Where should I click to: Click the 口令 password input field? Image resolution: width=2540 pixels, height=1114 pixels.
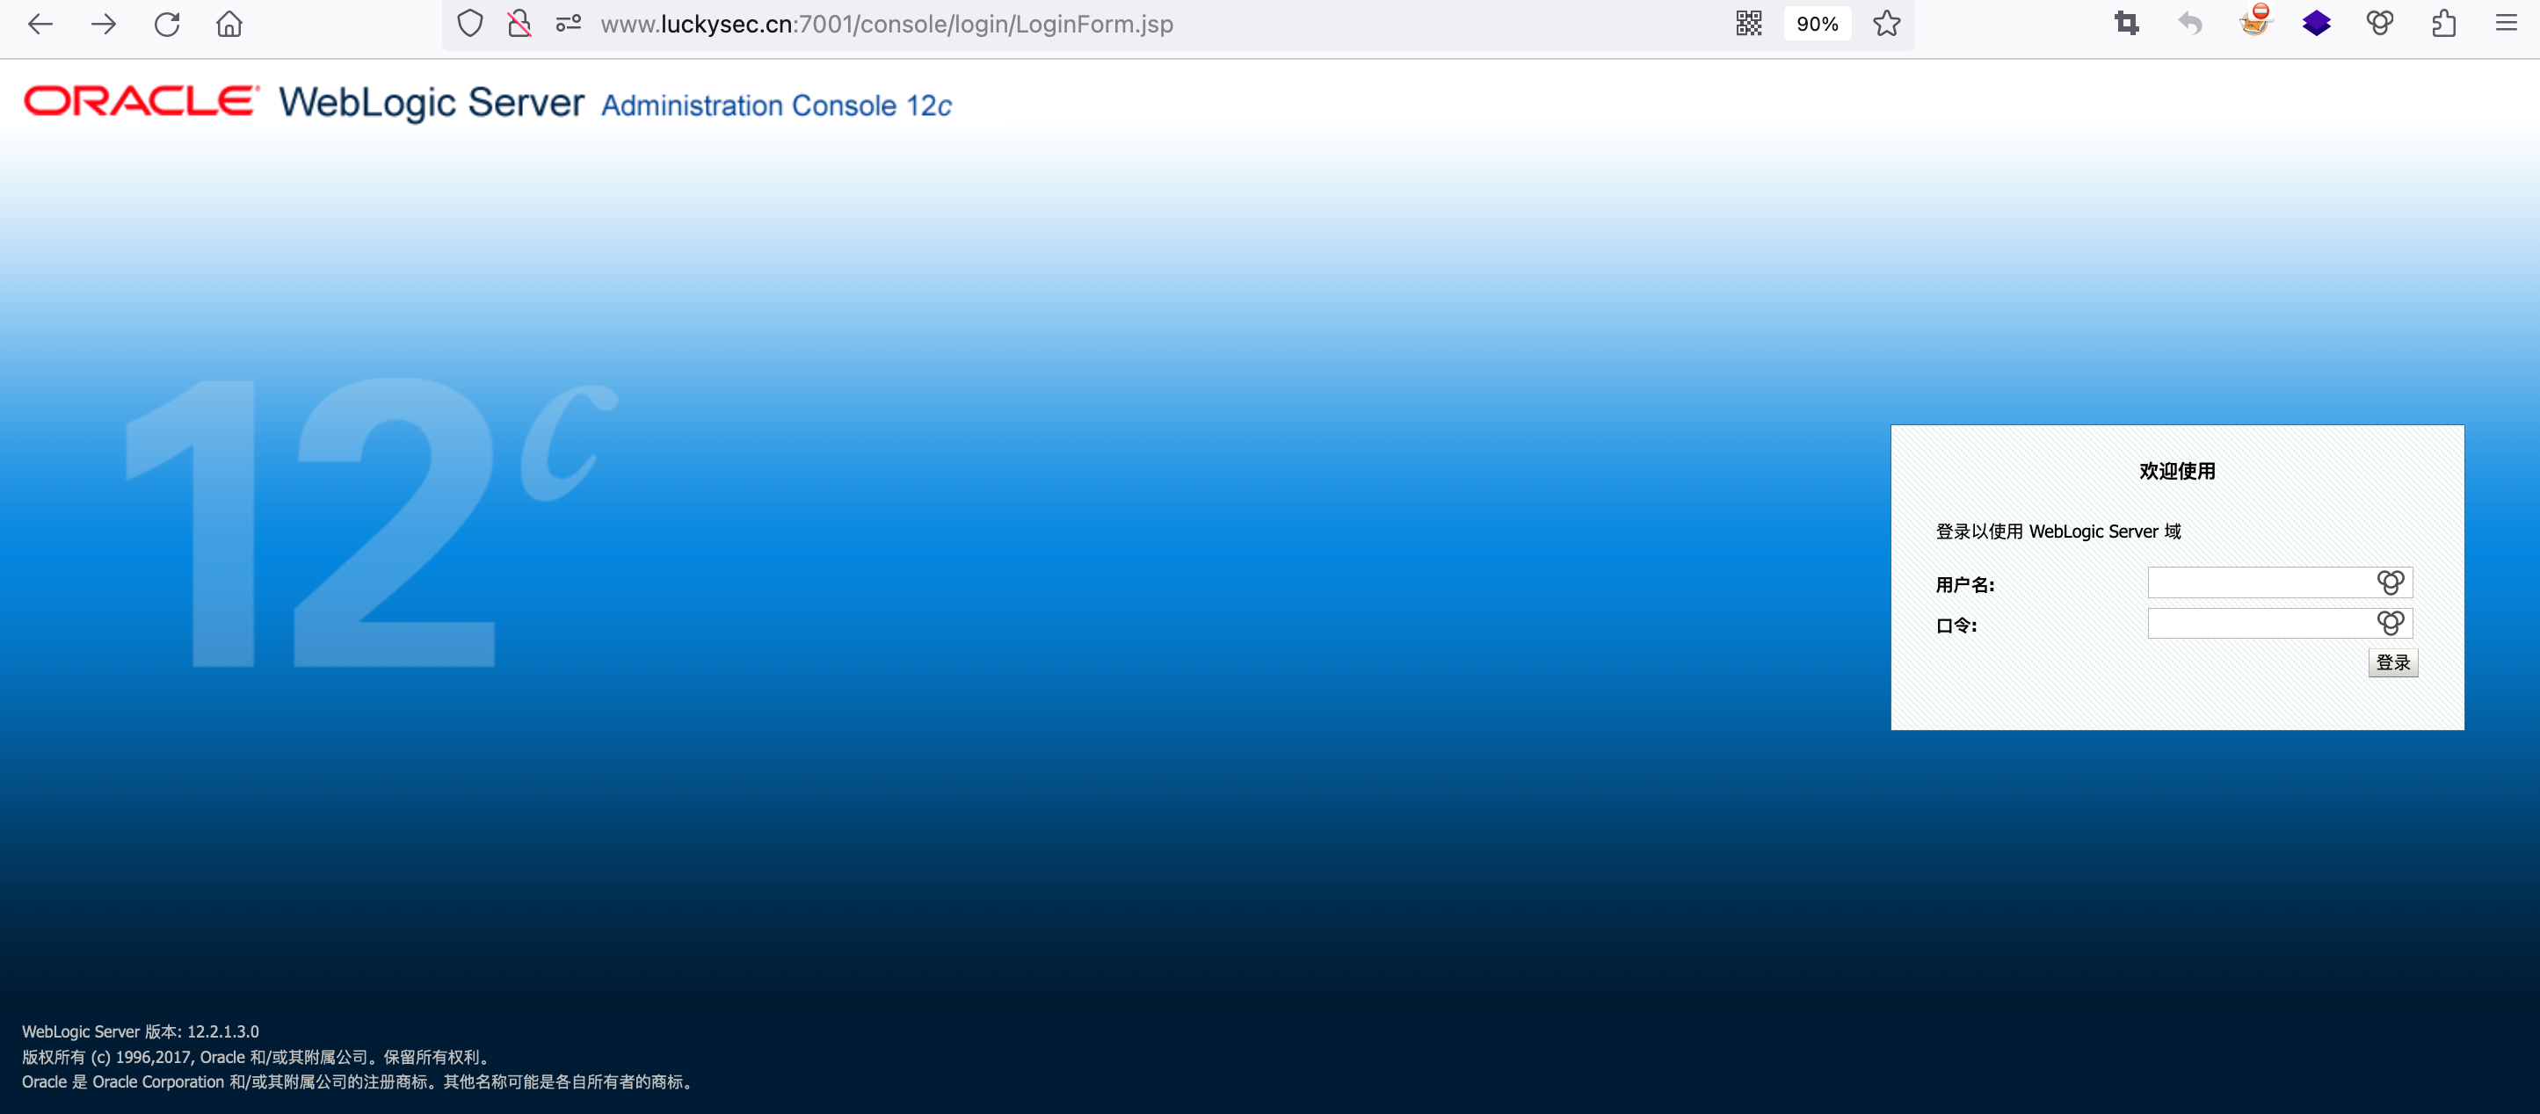click(2258, 623)
